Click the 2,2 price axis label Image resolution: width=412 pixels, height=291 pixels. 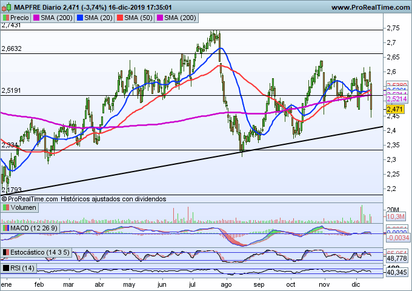coord(391,189)
